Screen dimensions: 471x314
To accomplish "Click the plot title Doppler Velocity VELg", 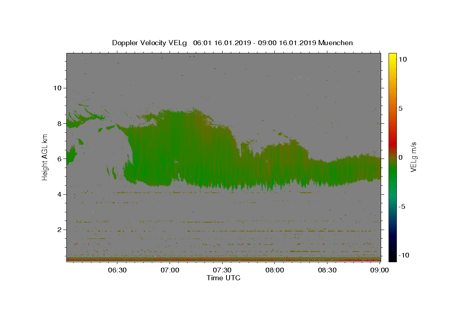I will 232,43.
